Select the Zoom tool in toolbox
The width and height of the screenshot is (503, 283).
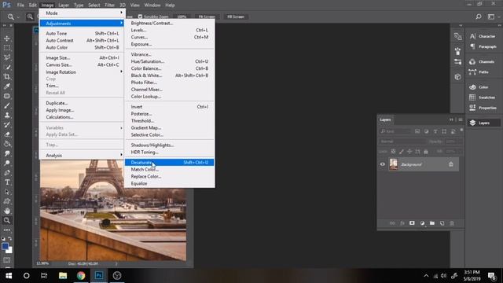point(7,220)
